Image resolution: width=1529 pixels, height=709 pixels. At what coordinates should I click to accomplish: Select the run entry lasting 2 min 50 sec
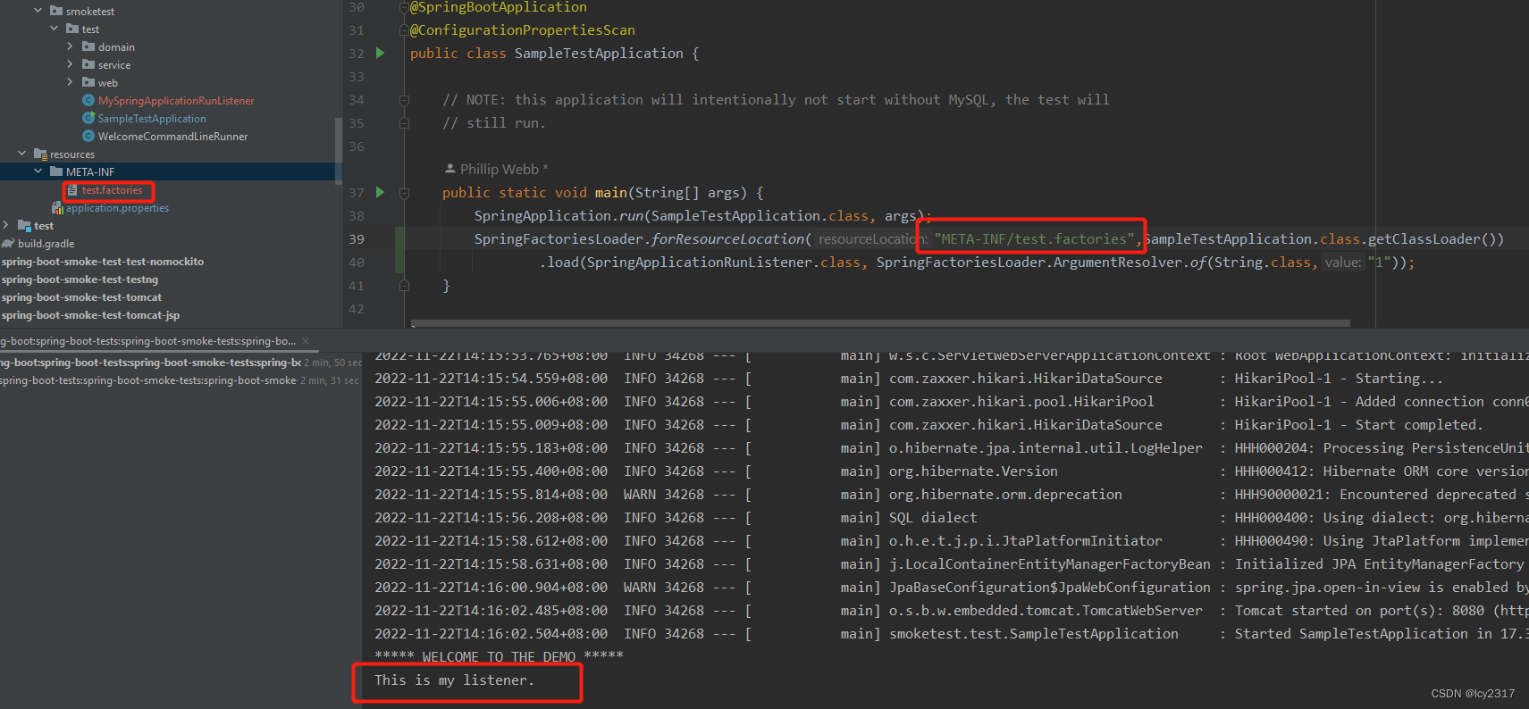(x=181, y=363)
